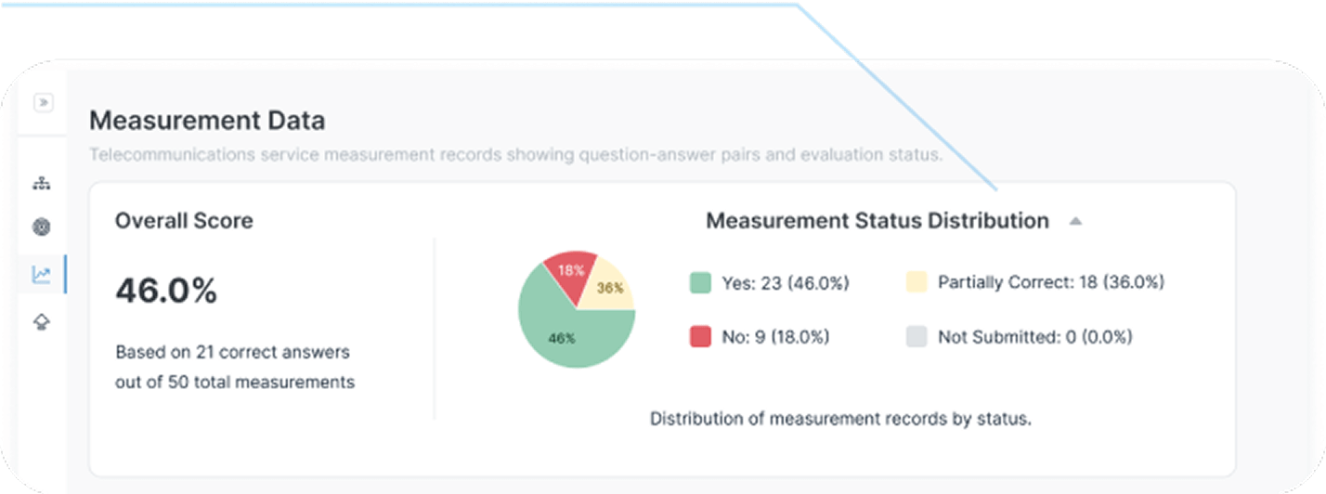This screenshot has height=494, width=1326.
Task: Open the hierarchy tree icon in sidebar
Action: point(41,184)
